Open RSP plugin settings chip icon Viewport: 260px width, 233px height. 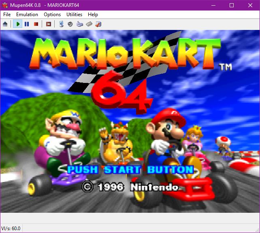pos(89,24)
